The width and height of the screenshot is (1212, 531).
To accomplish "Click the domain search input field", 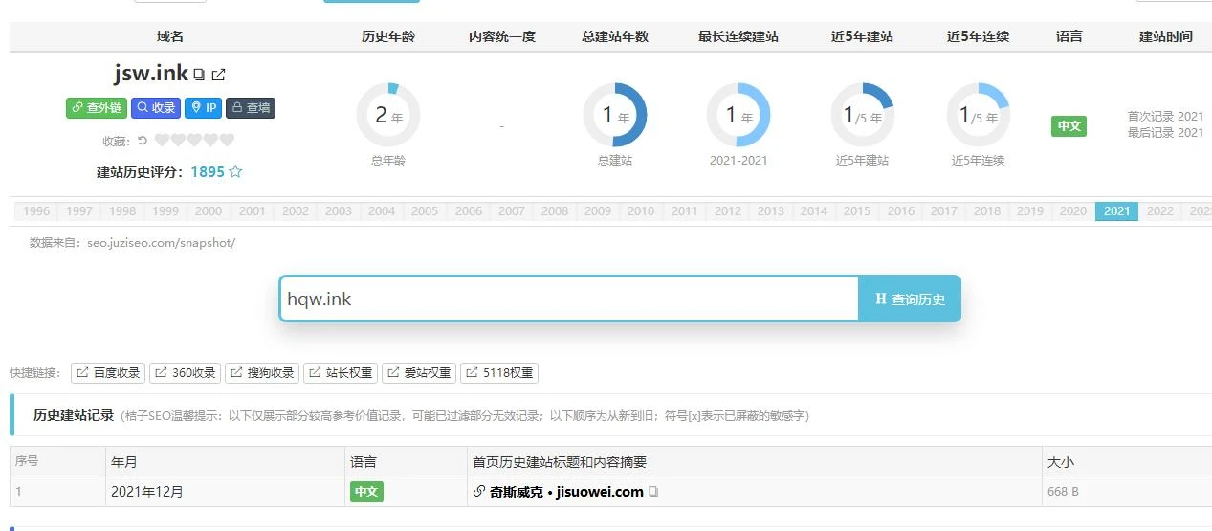I will click(x=569, y=299).
